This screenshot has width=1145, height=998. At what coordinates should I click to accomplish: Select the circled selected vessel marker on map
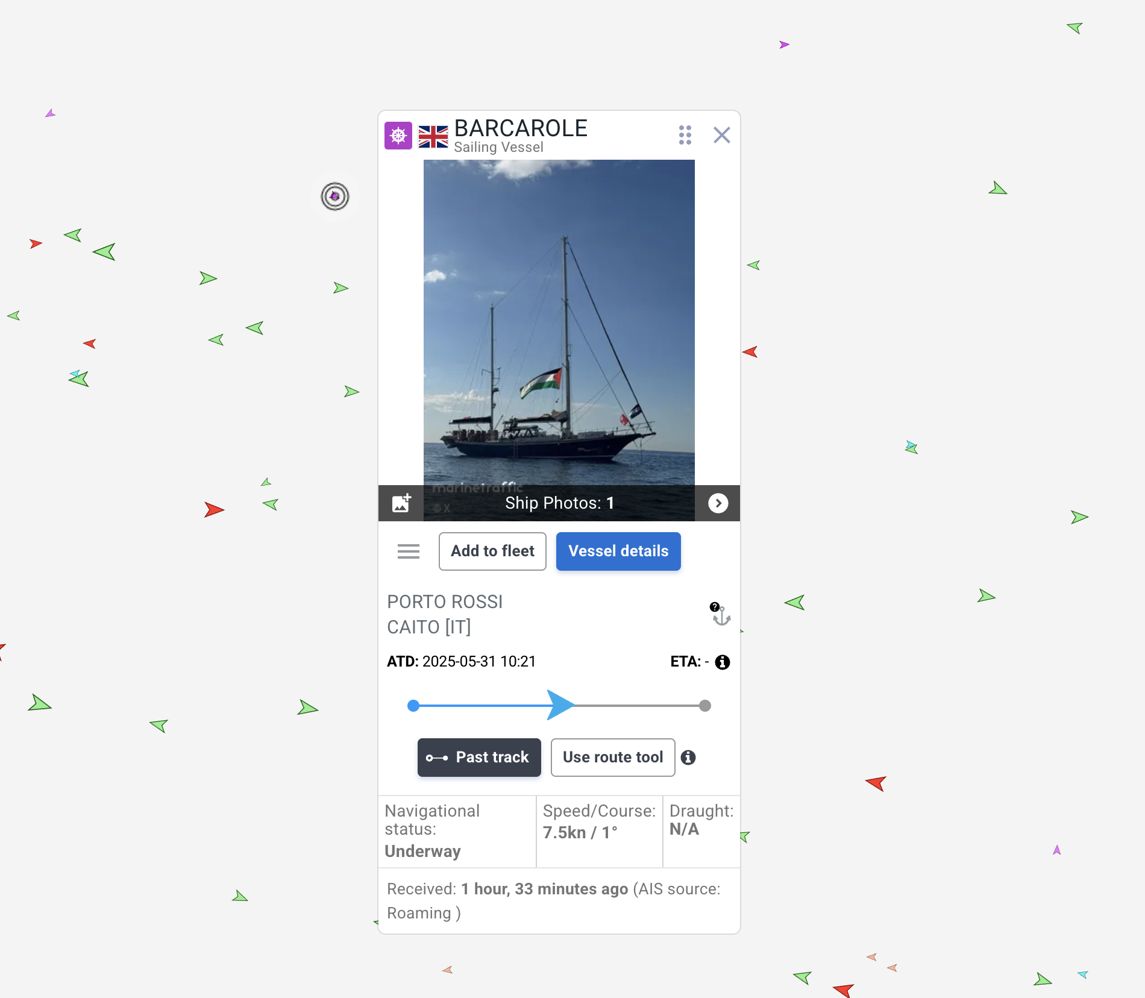click(x=335, y=196)
